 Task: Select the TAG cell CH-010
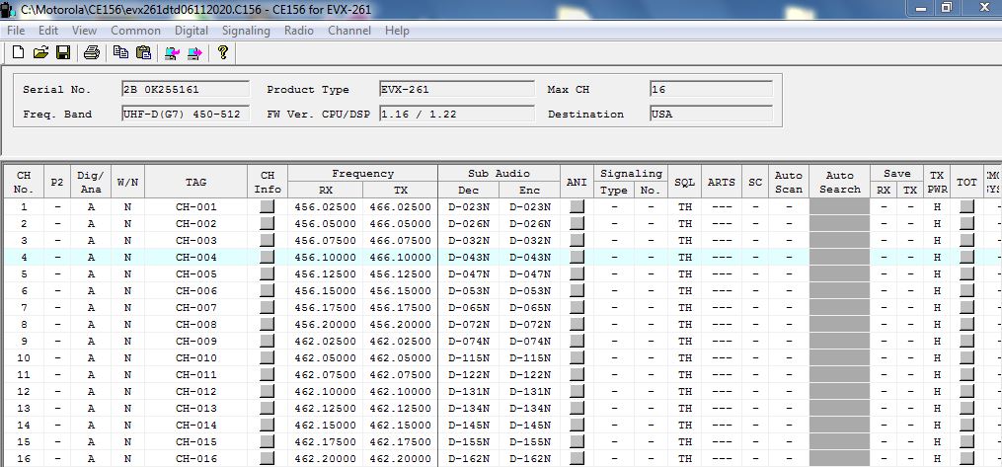[196, 357]
